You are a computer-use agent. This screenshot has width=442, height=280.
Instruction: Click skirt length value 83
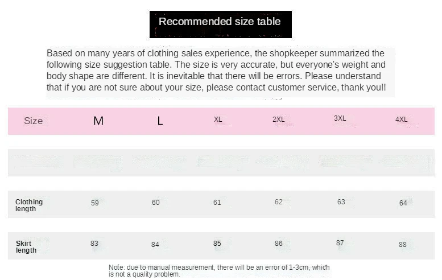tap(94, 244)
